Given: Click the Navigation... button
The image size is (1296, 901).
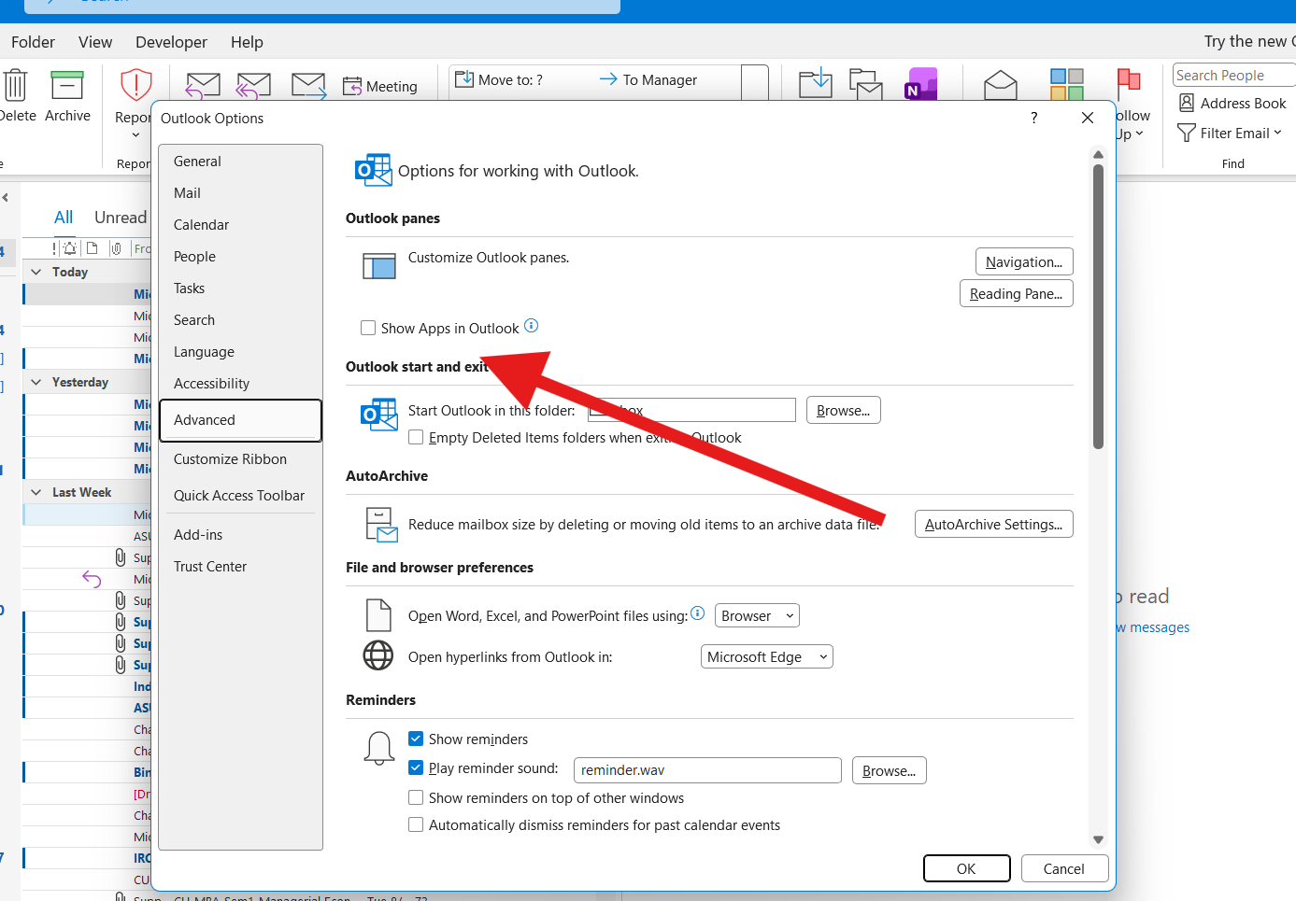Looking at the screenshot, I should (1024, 261).
